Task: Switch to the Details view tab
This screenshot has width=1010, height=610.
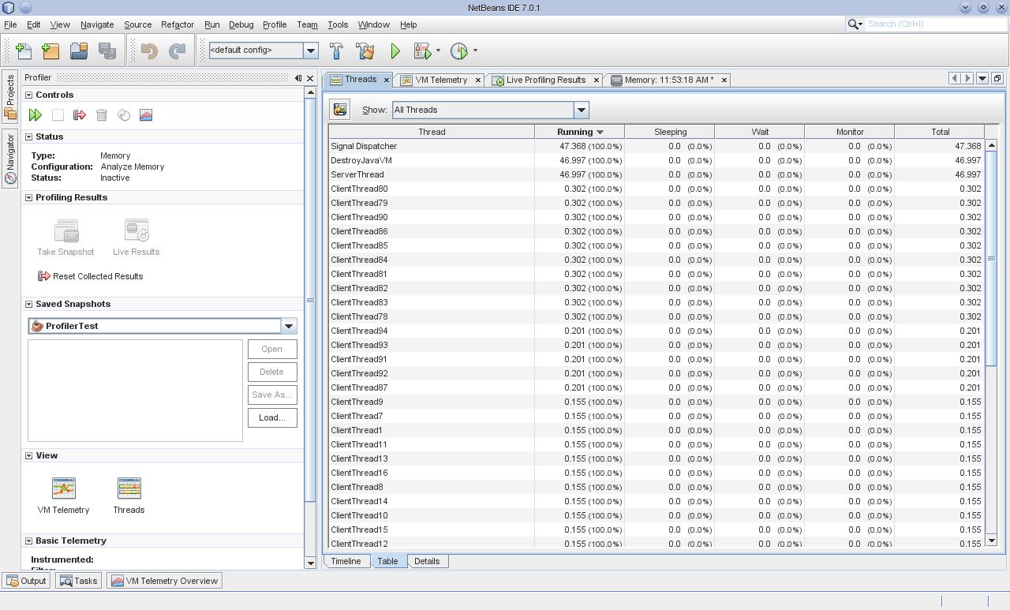Action: click(427, 561)
